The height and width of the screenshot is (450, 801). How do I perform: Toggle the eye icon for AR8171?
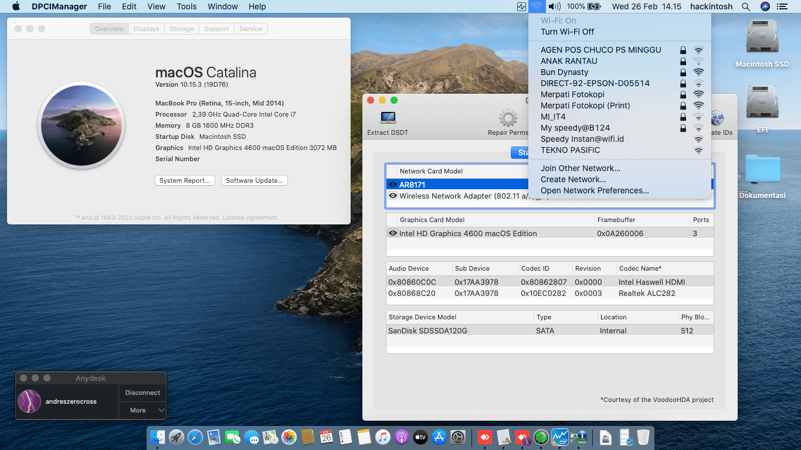(x=393, y=185)
